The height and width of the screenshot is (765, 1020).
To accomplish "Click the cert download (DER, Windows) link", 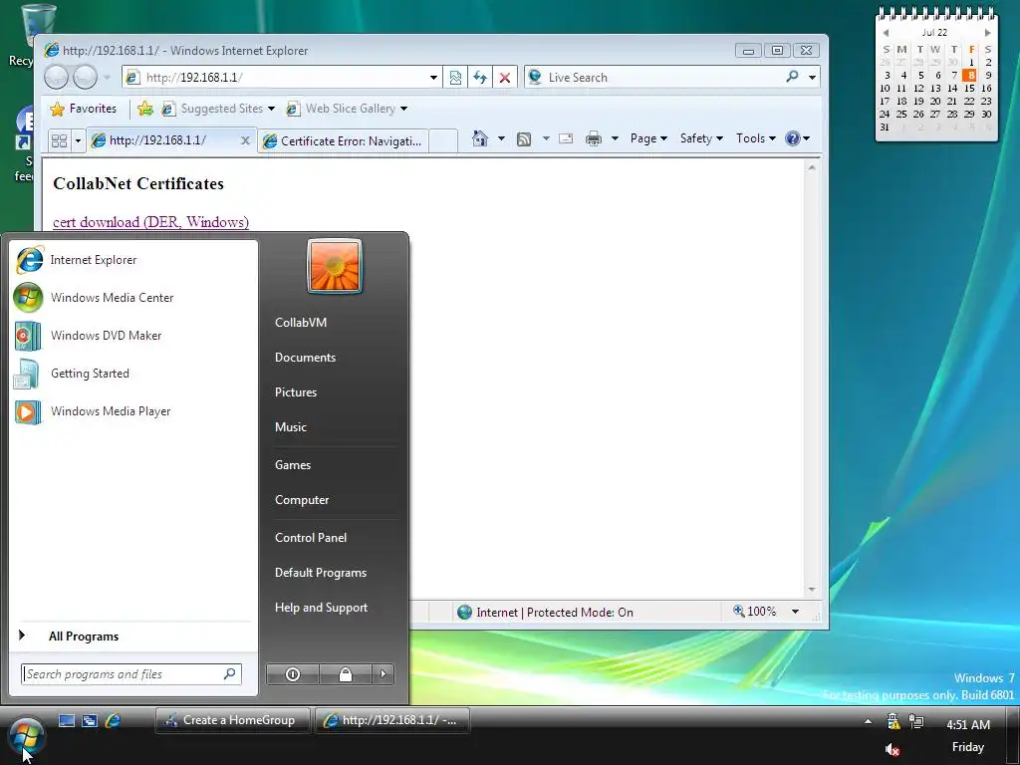I will point(151,222).
